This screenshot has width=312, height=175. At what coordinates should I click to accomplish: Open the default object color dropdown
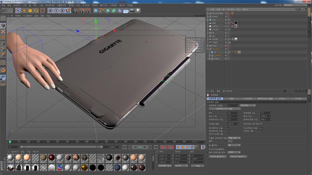(x=234, y=138)
